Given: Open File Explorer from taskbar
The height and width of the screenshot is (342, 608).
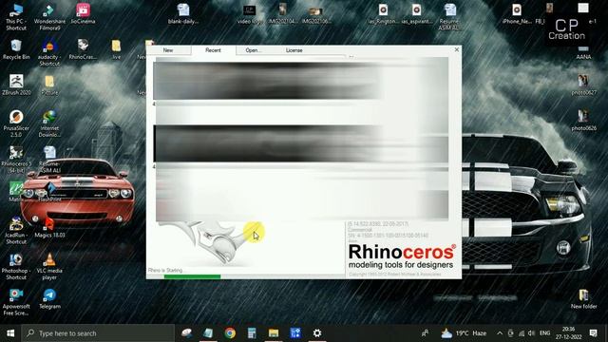Looking at the screenshot, I should (274, 333).
